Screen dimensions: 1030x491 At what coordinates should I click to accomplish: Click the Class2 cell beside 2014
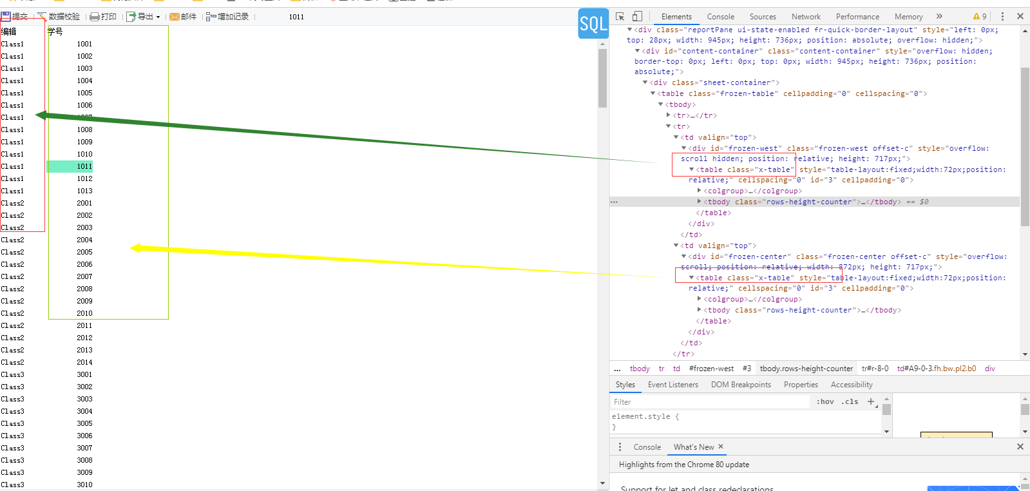coord(12,362)
